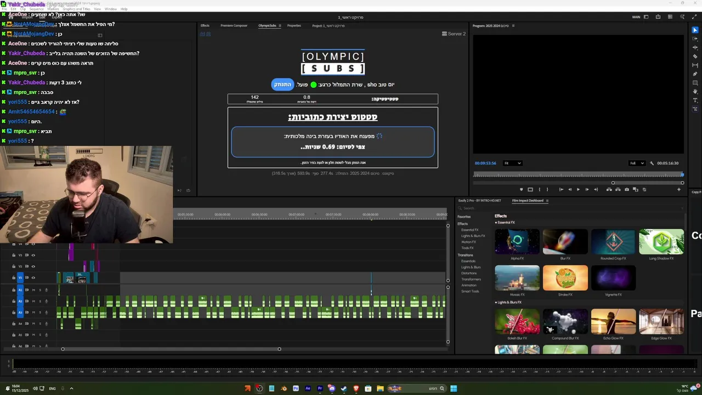Go to In point in Program monitor

561,189
